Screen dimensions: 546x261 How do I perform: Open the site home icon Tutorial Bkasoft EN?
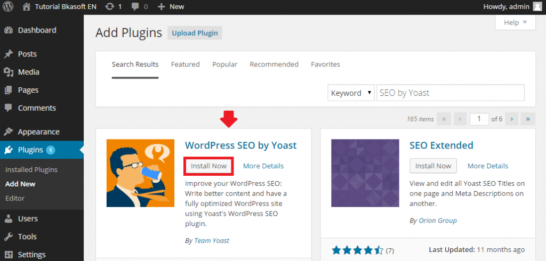click(26, 6)
